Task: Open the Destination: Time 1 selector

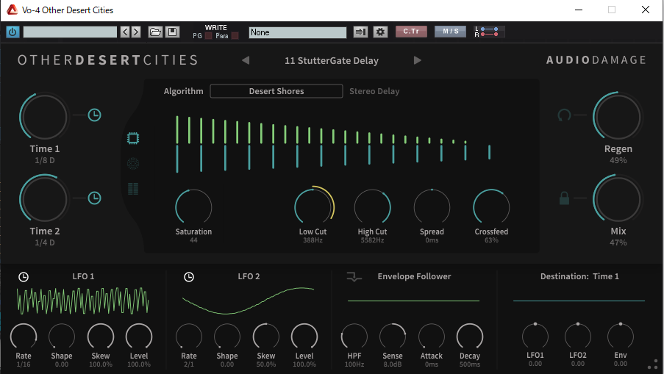Action: tap(579, 276)
